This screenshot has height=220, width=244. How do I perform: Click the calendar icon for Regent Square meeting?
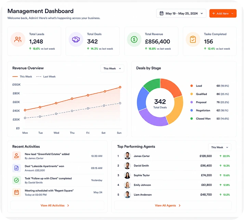click(x=16, y=192)
